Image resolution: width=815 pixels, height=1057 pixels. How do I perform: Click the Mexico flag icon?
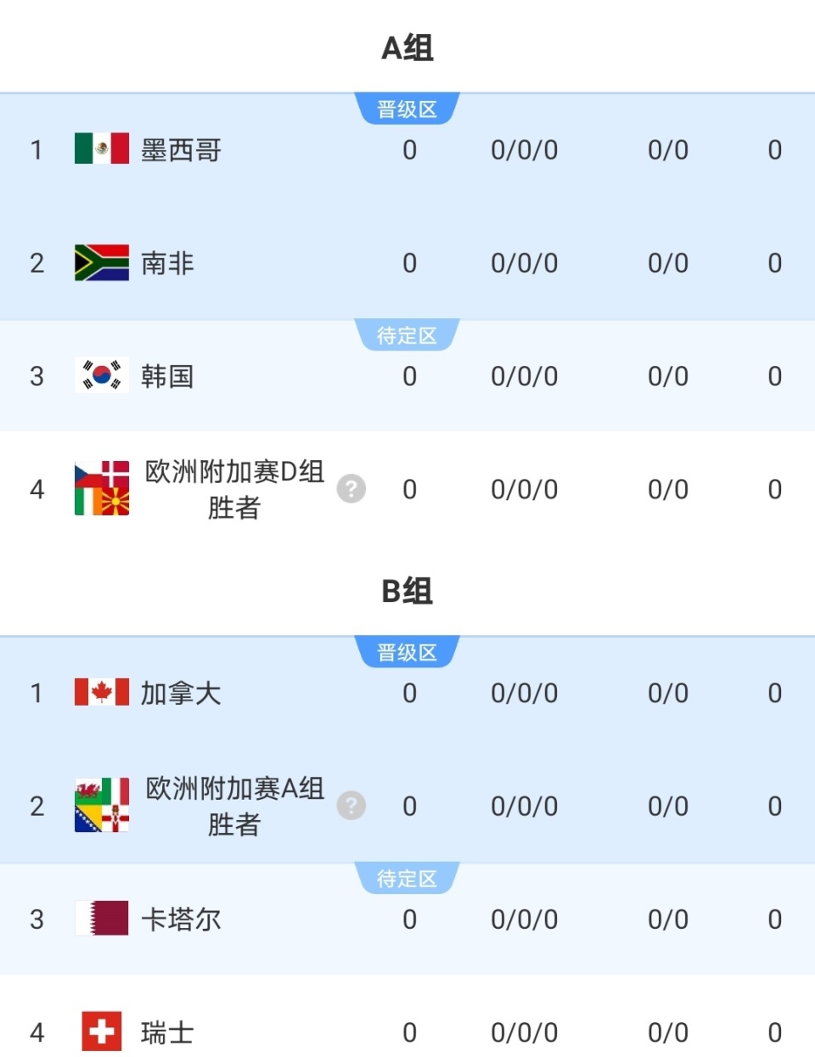click(x=102, y=149)
